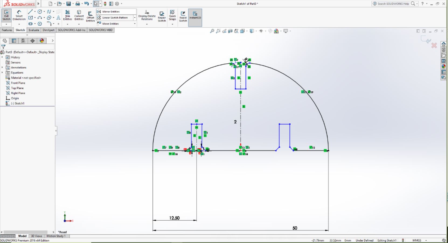Open the DisplayManager color ball tab
The width and height of the screenshot is (448, 243).
tap(42, 41)
